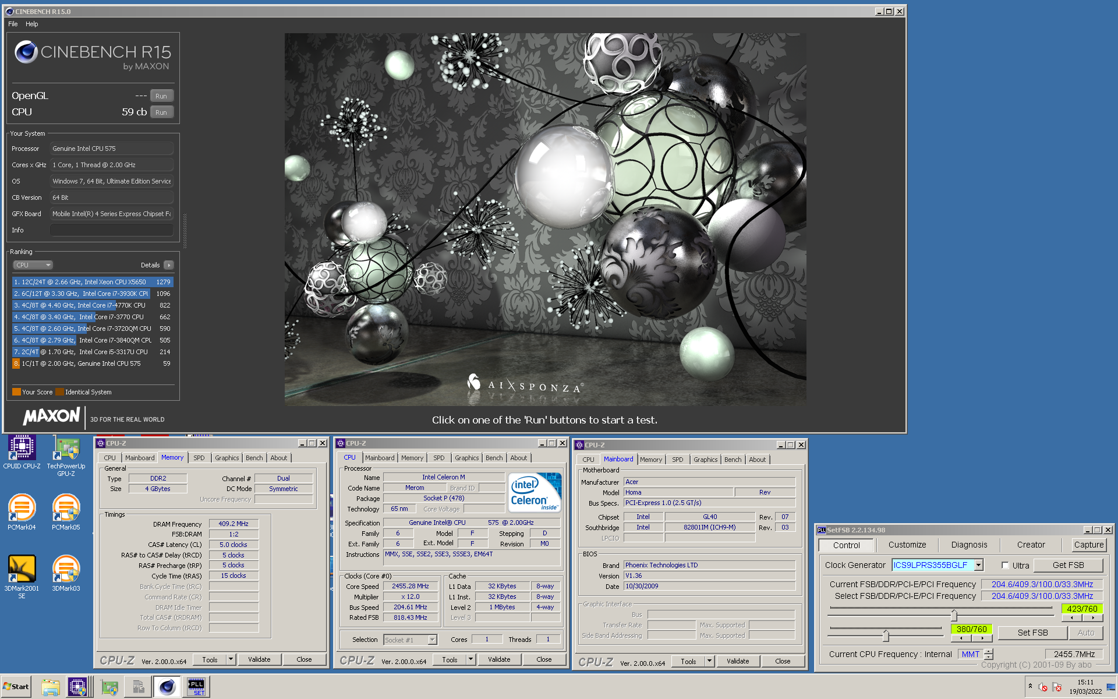Open Creator tab in SetFSB
Viewport: 1118px width, 699px height.
coord(1031,545)
